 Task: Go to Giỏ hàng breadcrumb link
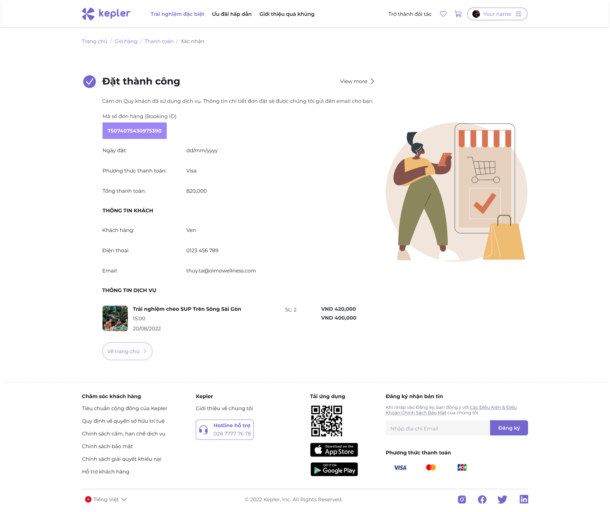[126, 41]
